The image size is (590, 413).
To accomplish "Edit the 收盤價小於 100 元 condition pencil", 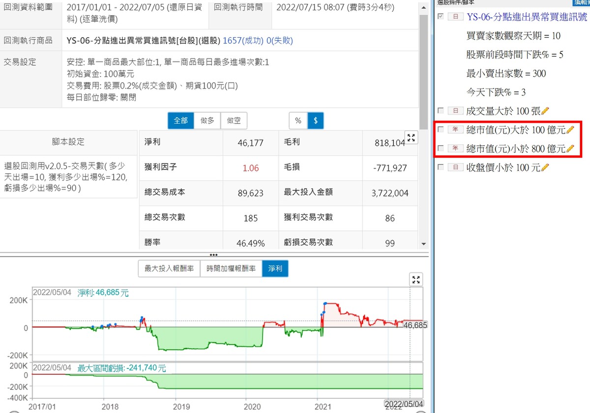I will pos(545,167).
